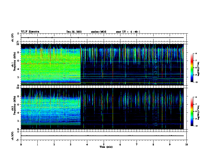The width and height of the screenshot is (210, 162).
Task: Click the "-6" tick on the ch.1 color bar
Action: tap(196, 53)
